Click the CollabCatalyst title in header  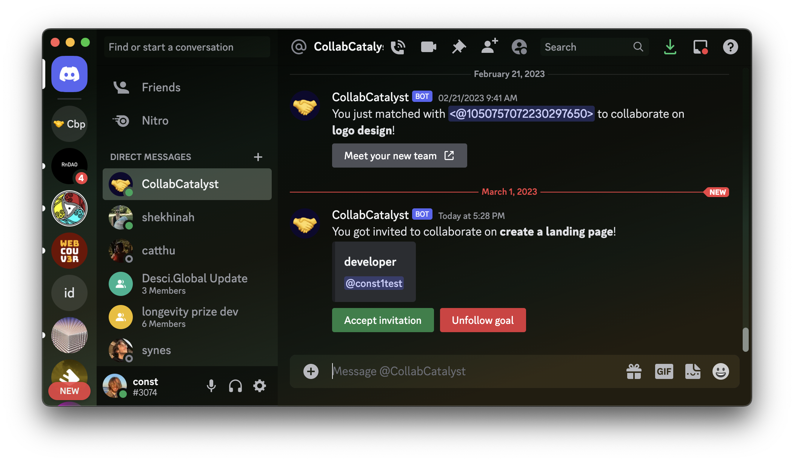click(349, 47)
